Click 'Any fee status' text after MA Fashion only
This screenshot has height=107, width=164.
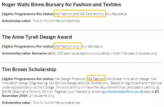point(92,47)
